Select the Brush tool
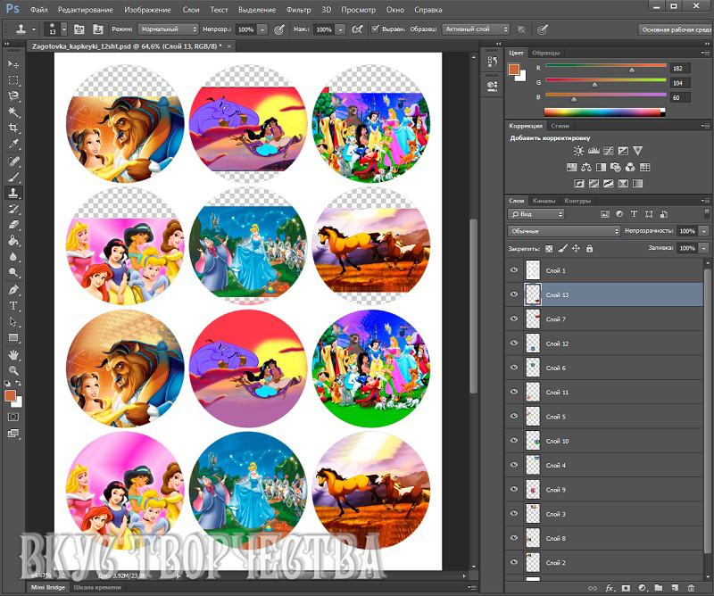This screenshot has width=714, height=596. pyautogui.click(x=13, y=178)
